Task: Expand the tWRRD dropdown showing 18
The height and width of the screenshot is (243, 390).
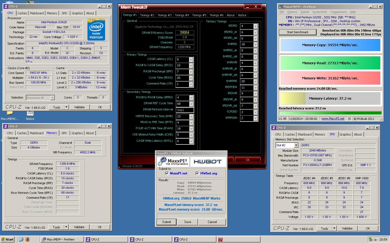Action: point(255,45)
